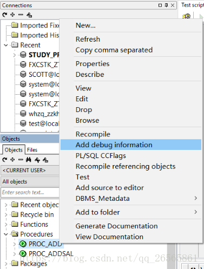The image size is (204, 269).
Task: Choose Edit from the context menu
Action: point(131,99)
